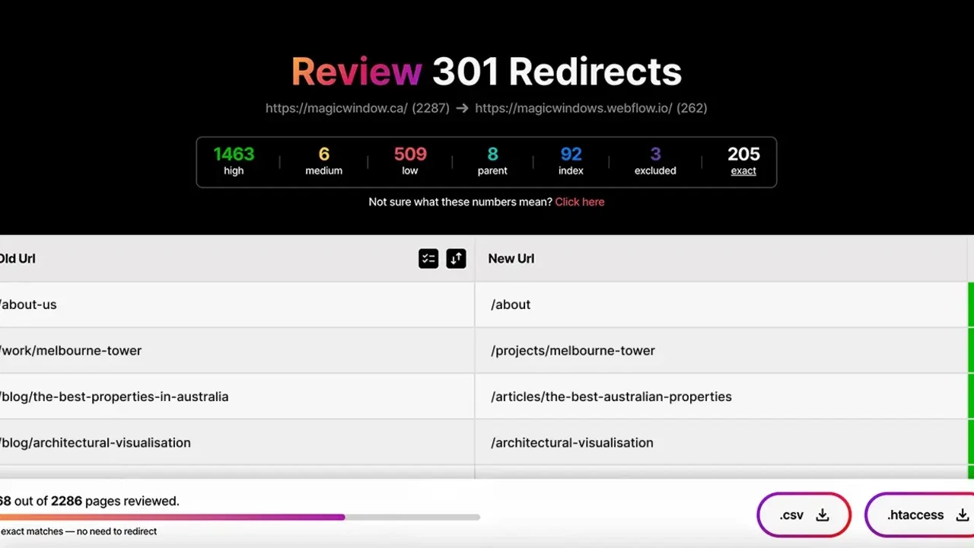Select the /work/melbourne-tower old URL row
Image resolution: width=974 pixels, height=548 pixels.
71,351
